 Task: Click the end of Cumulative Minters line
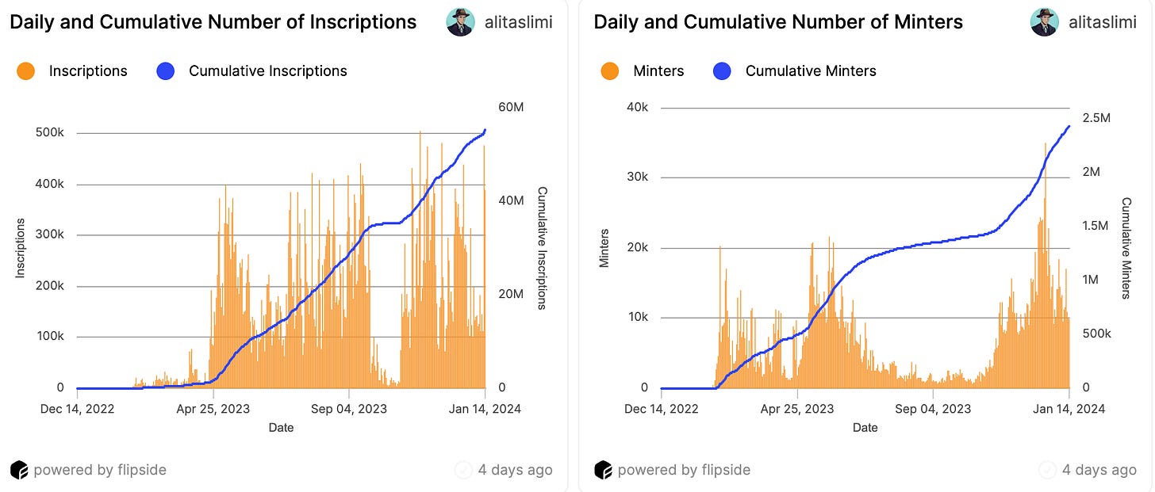pyautogui.click(x=1069, y=126)
